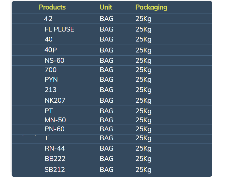Select product 700 in the list
The width and height of the screenshot is (226, 177).
coord(51,70)
